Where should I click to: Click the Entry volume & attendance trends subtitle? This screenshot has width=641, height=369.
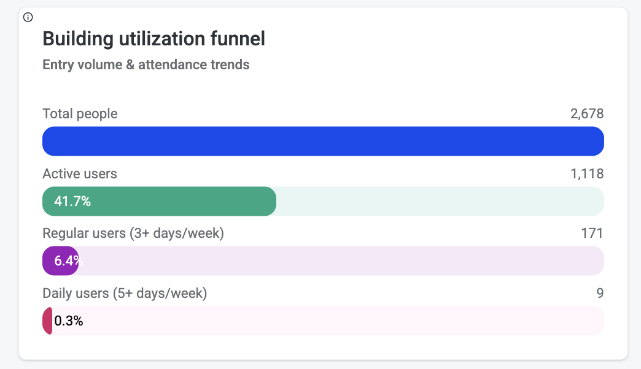[146, 65]
